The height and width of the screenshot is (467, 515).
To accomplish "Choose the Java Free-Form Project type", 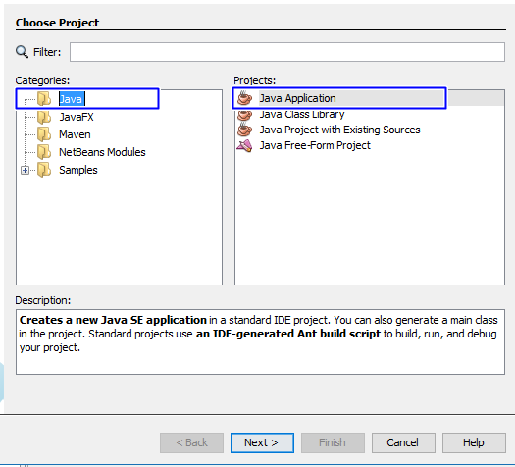I will click(x=315, y=145).
